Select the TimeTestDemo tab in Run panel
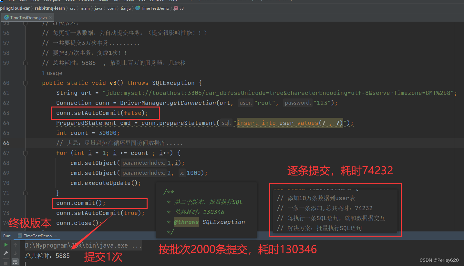464x266 pixels. point(38,236)
